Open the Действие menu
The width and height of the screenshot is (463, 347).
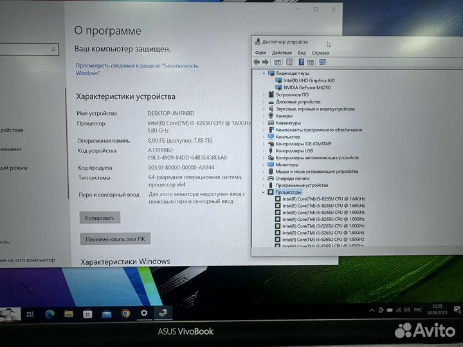[x=282, y=53]
